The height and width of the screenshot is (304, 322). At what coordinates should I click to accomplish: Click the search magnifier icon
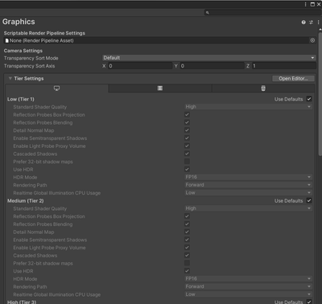208,13
